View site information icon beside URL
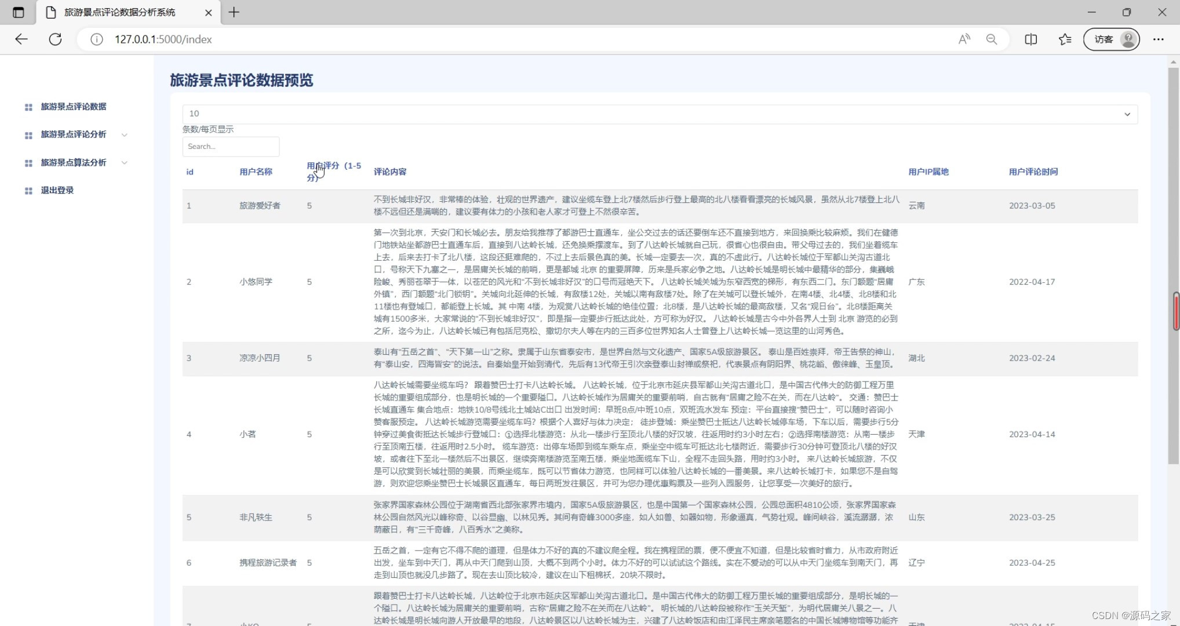Screen dimensions: 1180x626 (97, 39)
